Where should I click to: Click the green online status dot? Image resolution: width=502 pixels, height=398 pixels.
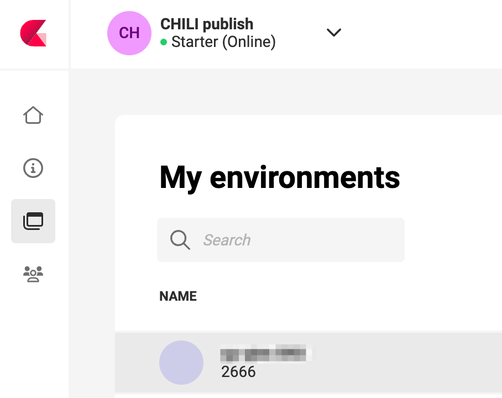pyautogui.click(x=164, y=42)
